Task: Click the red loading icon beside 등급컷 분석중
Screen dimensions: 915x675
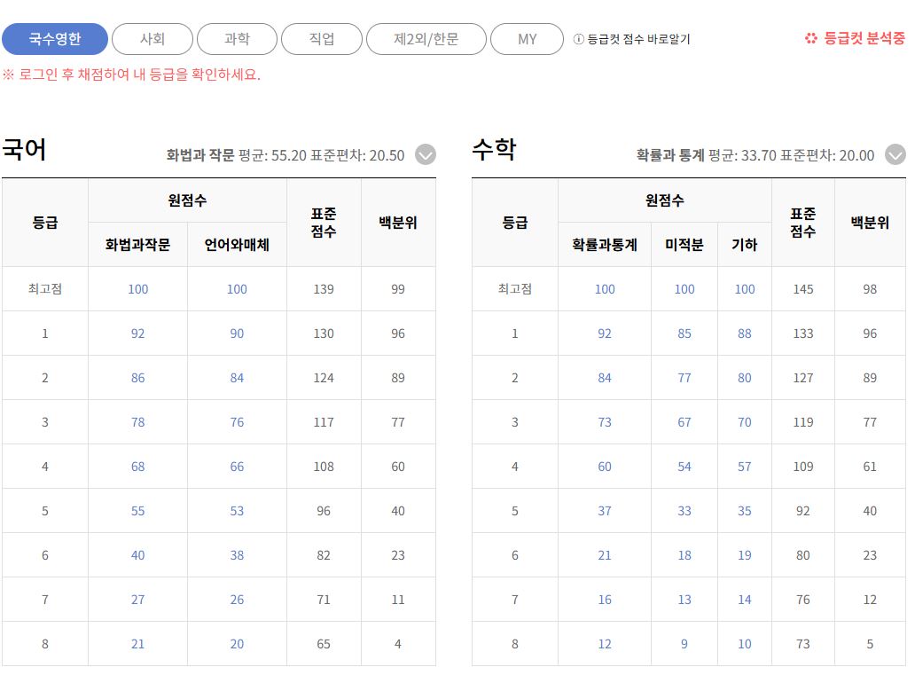Action: pyautogui.click(x=811, y=38)
